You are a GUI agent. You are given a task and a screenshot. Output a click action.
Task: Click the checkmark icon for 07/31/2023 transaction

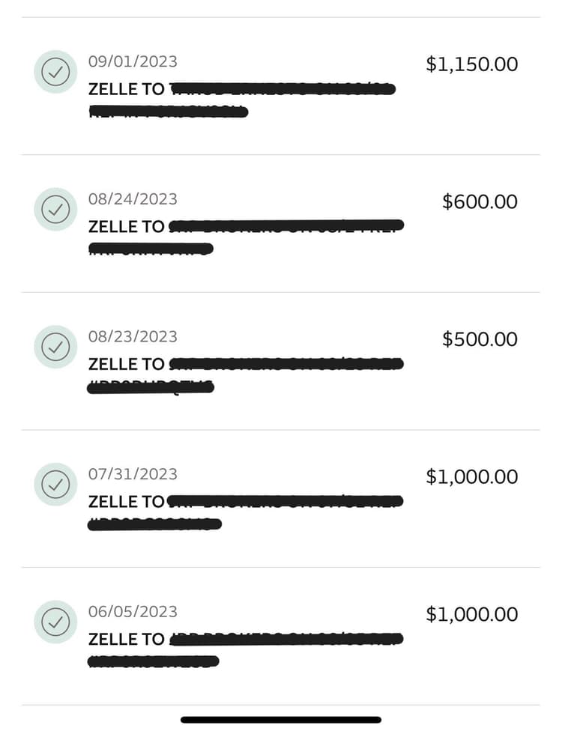pyautogui.click(x=55, y=484)
